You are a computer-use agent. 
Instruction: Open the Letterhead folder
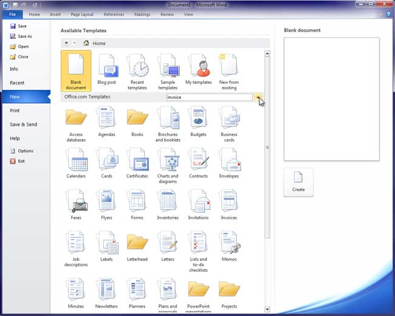(137, 248)
